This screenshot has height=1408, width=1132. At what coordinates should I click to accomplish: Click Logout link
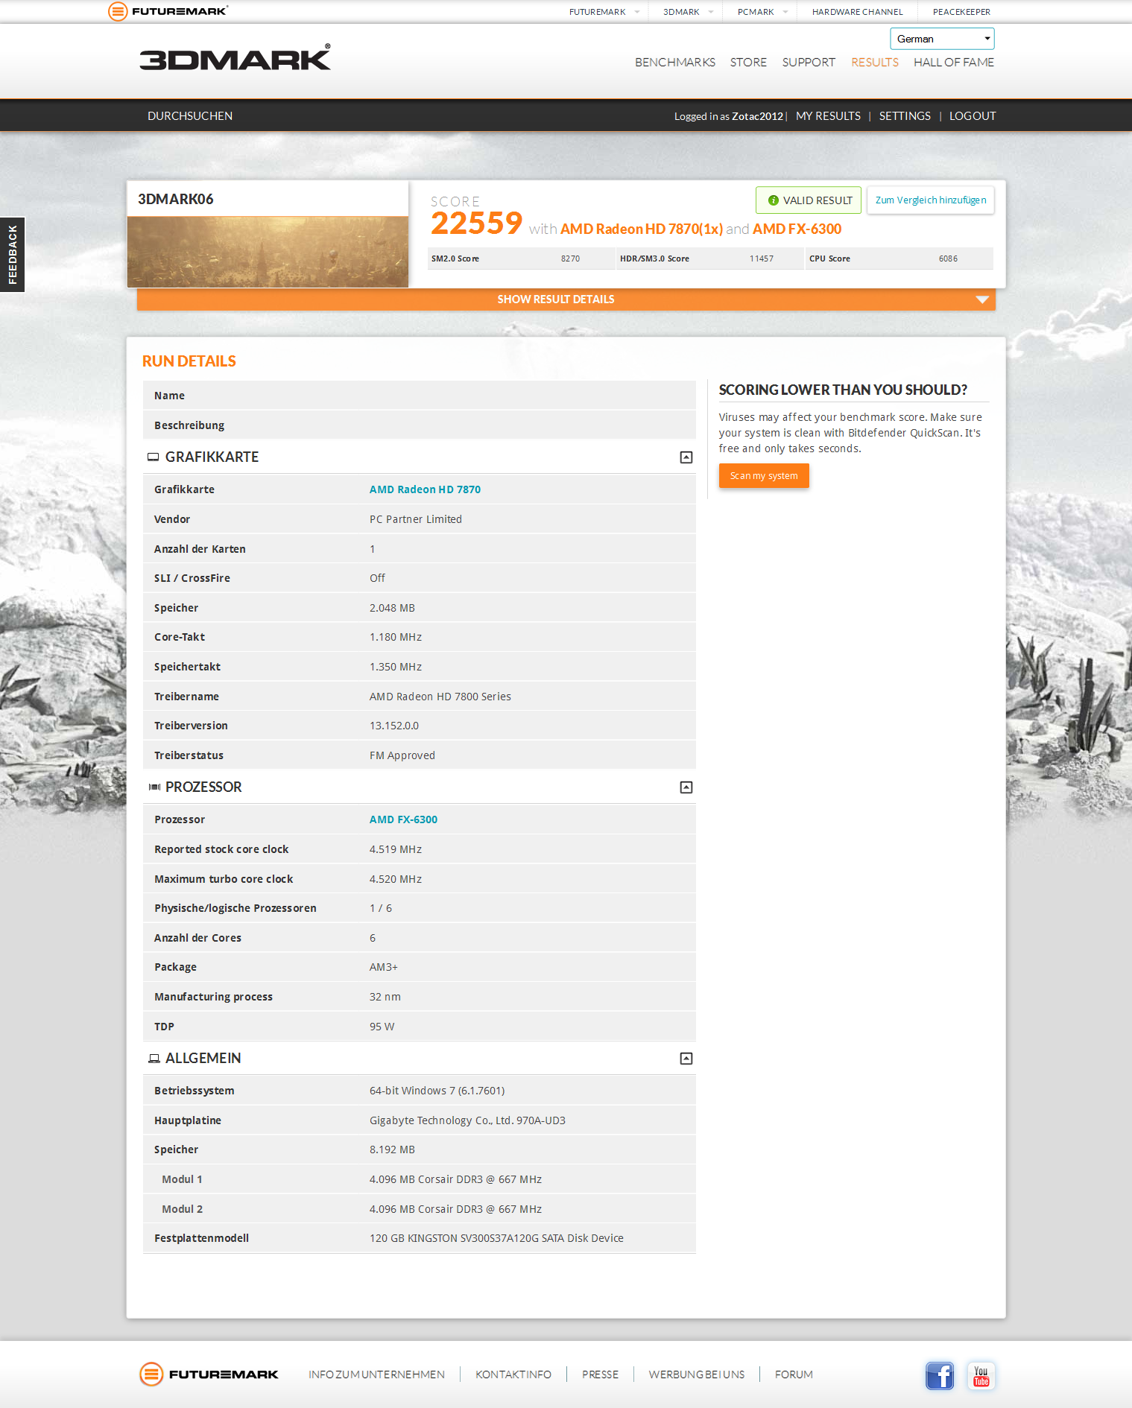coord(973,116)
